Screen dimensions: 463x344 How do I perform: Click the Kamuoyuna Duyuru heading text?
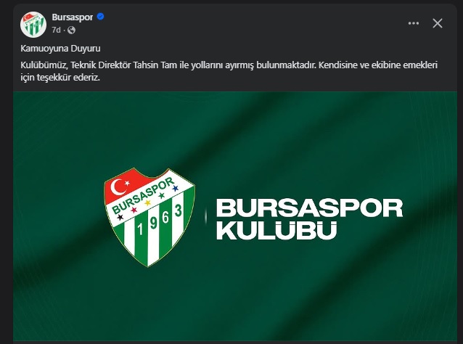tap(60, 49)
